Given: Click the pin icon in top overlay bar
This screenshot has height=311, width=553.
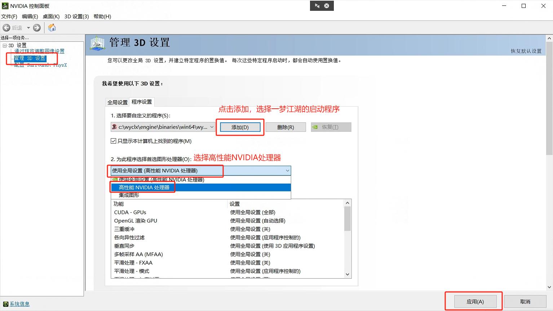Looking at the screenshot, I should 317,6.
